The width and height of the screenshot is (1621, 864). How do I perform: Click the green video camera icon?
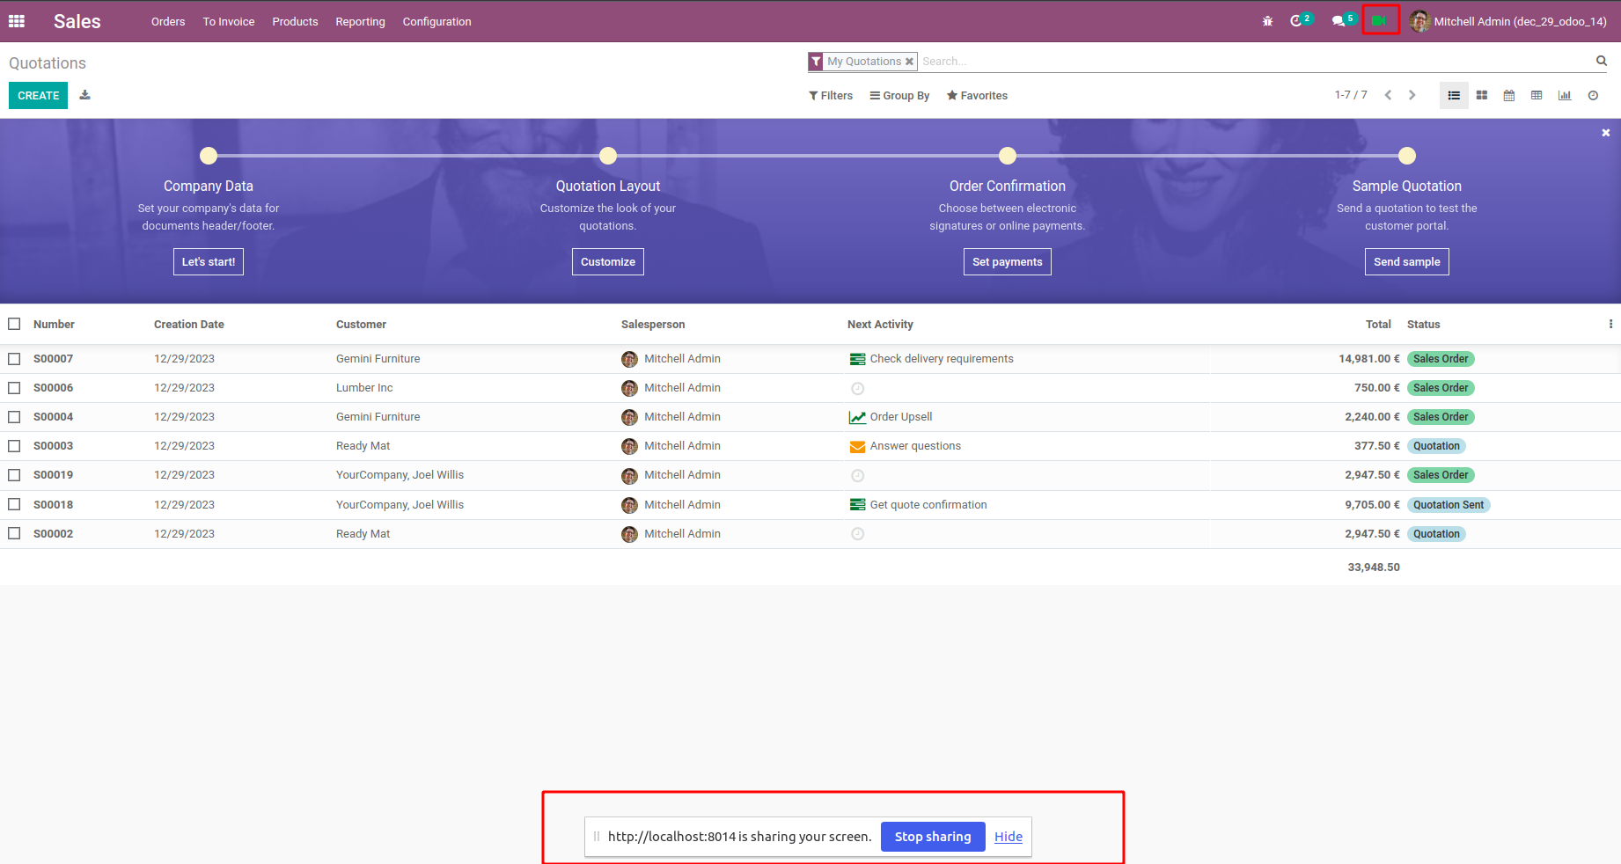coord(1379,20)
